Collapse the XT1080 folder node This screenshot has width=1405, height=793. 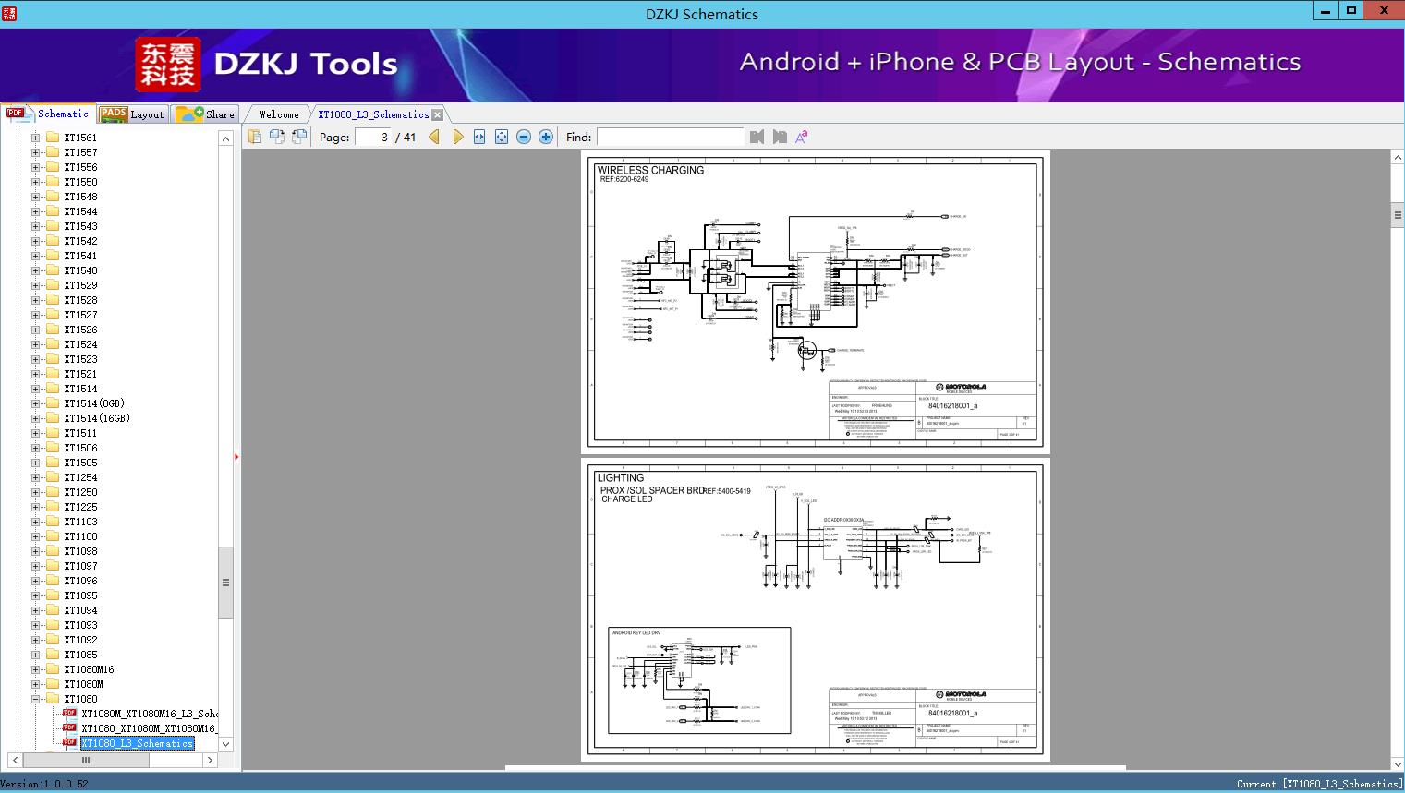point(35,699)
